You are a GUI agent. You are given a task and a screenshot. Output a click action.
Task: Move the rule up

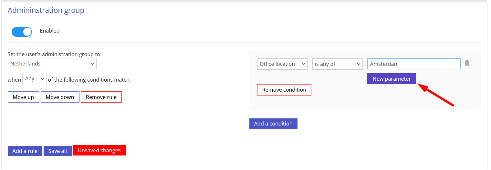[23, 97]
